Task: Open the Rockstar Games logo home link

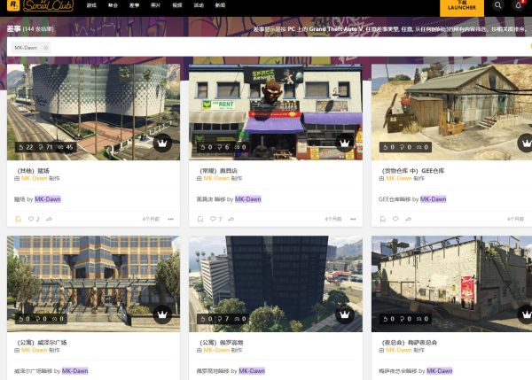Action: (x=13, y=4)
